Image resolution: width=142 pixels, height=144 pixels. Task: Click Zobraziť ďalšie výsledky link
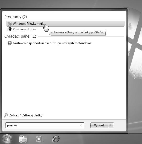[x=26, y=115]
